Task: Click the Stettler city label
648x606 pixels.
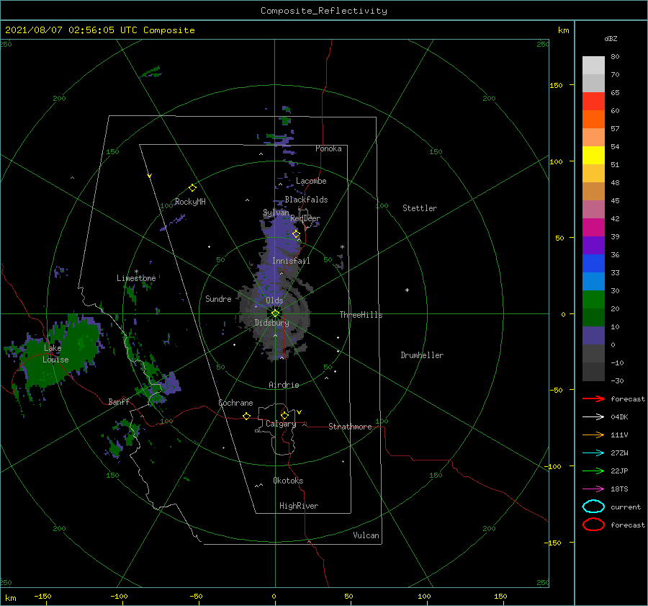Action: click(420, 208)
